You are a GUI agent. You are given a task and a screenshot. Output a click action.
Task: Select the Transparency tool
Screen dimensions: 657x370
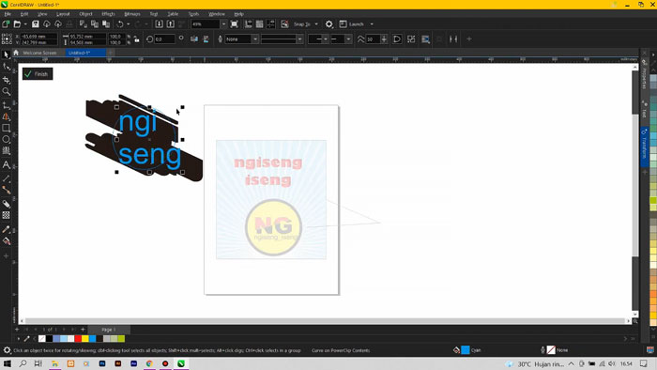[x=6, y=215]
